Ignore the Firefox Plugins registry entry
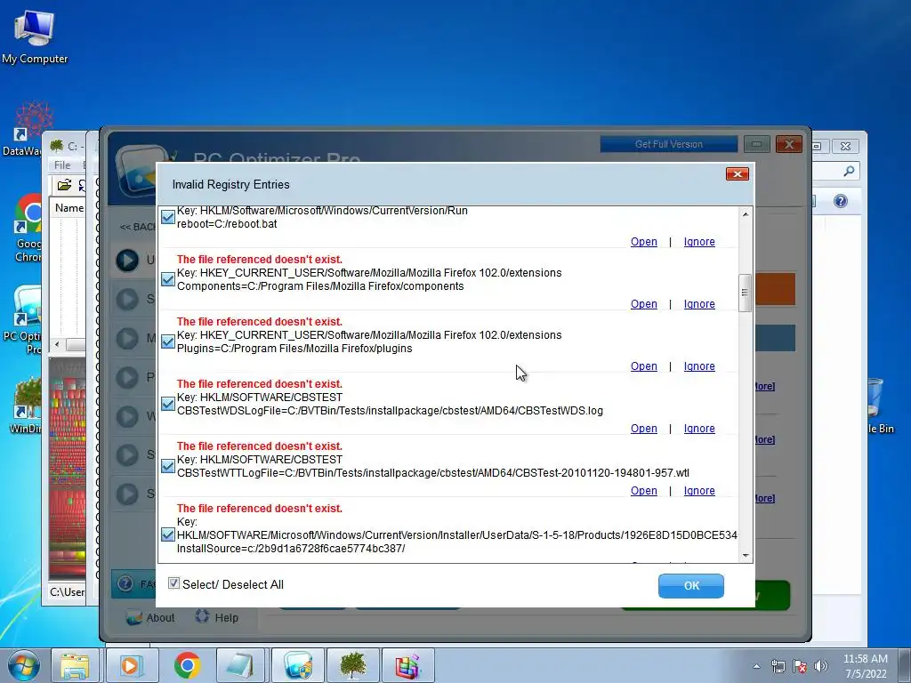The height and width of the screenshot is (683, 911). [x=699, y=366]
